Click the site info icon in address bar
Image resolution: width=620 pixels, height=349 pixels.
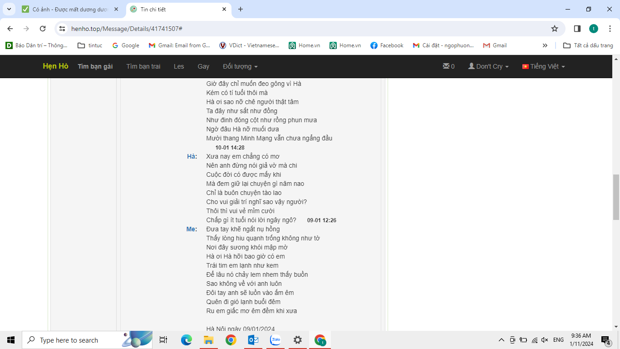[x=63, y=29]
